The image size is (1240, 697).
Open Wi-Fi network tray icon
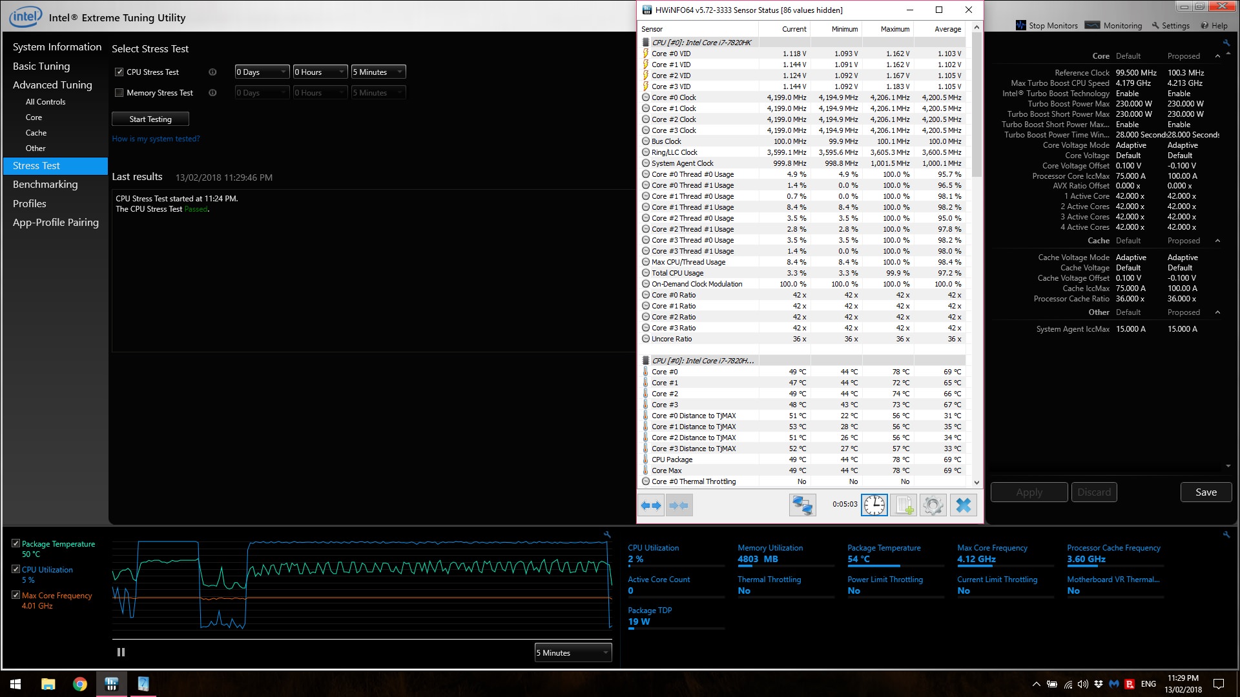tap(1068, 684)
